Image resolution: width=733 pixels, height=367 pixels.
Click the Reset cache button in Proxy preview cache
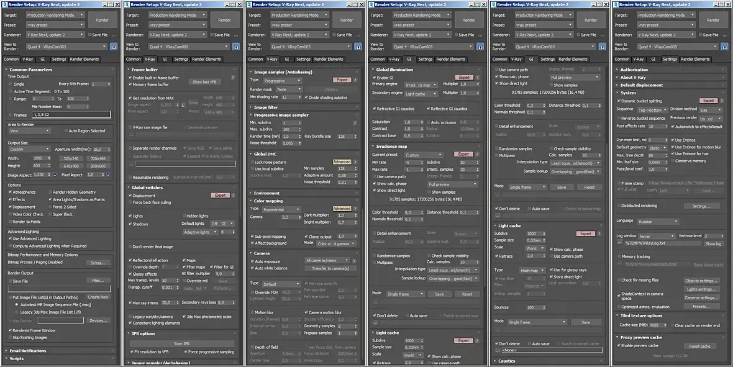click(x=700, y=347)
